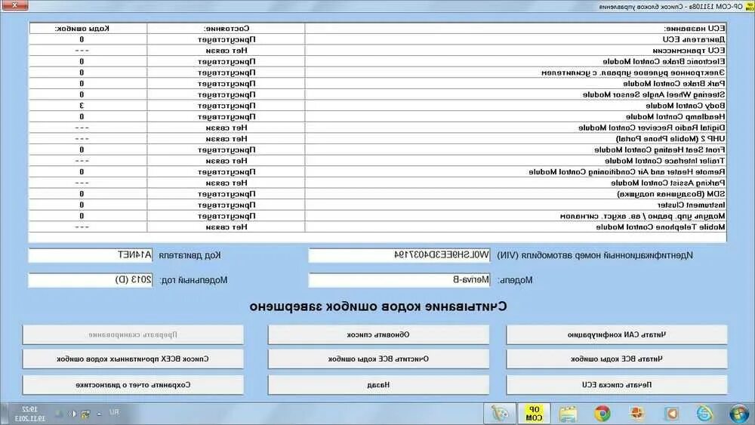The width and height of the screenshot is (755, 425).
Task: Click the 'ECU название' column header
Action: (x=515, y=29)
